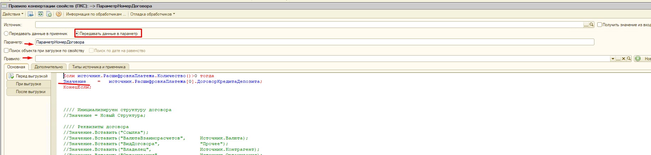Open the Действия dropdown menu
The image size is (651, 155).
click(x=13, y=14)
